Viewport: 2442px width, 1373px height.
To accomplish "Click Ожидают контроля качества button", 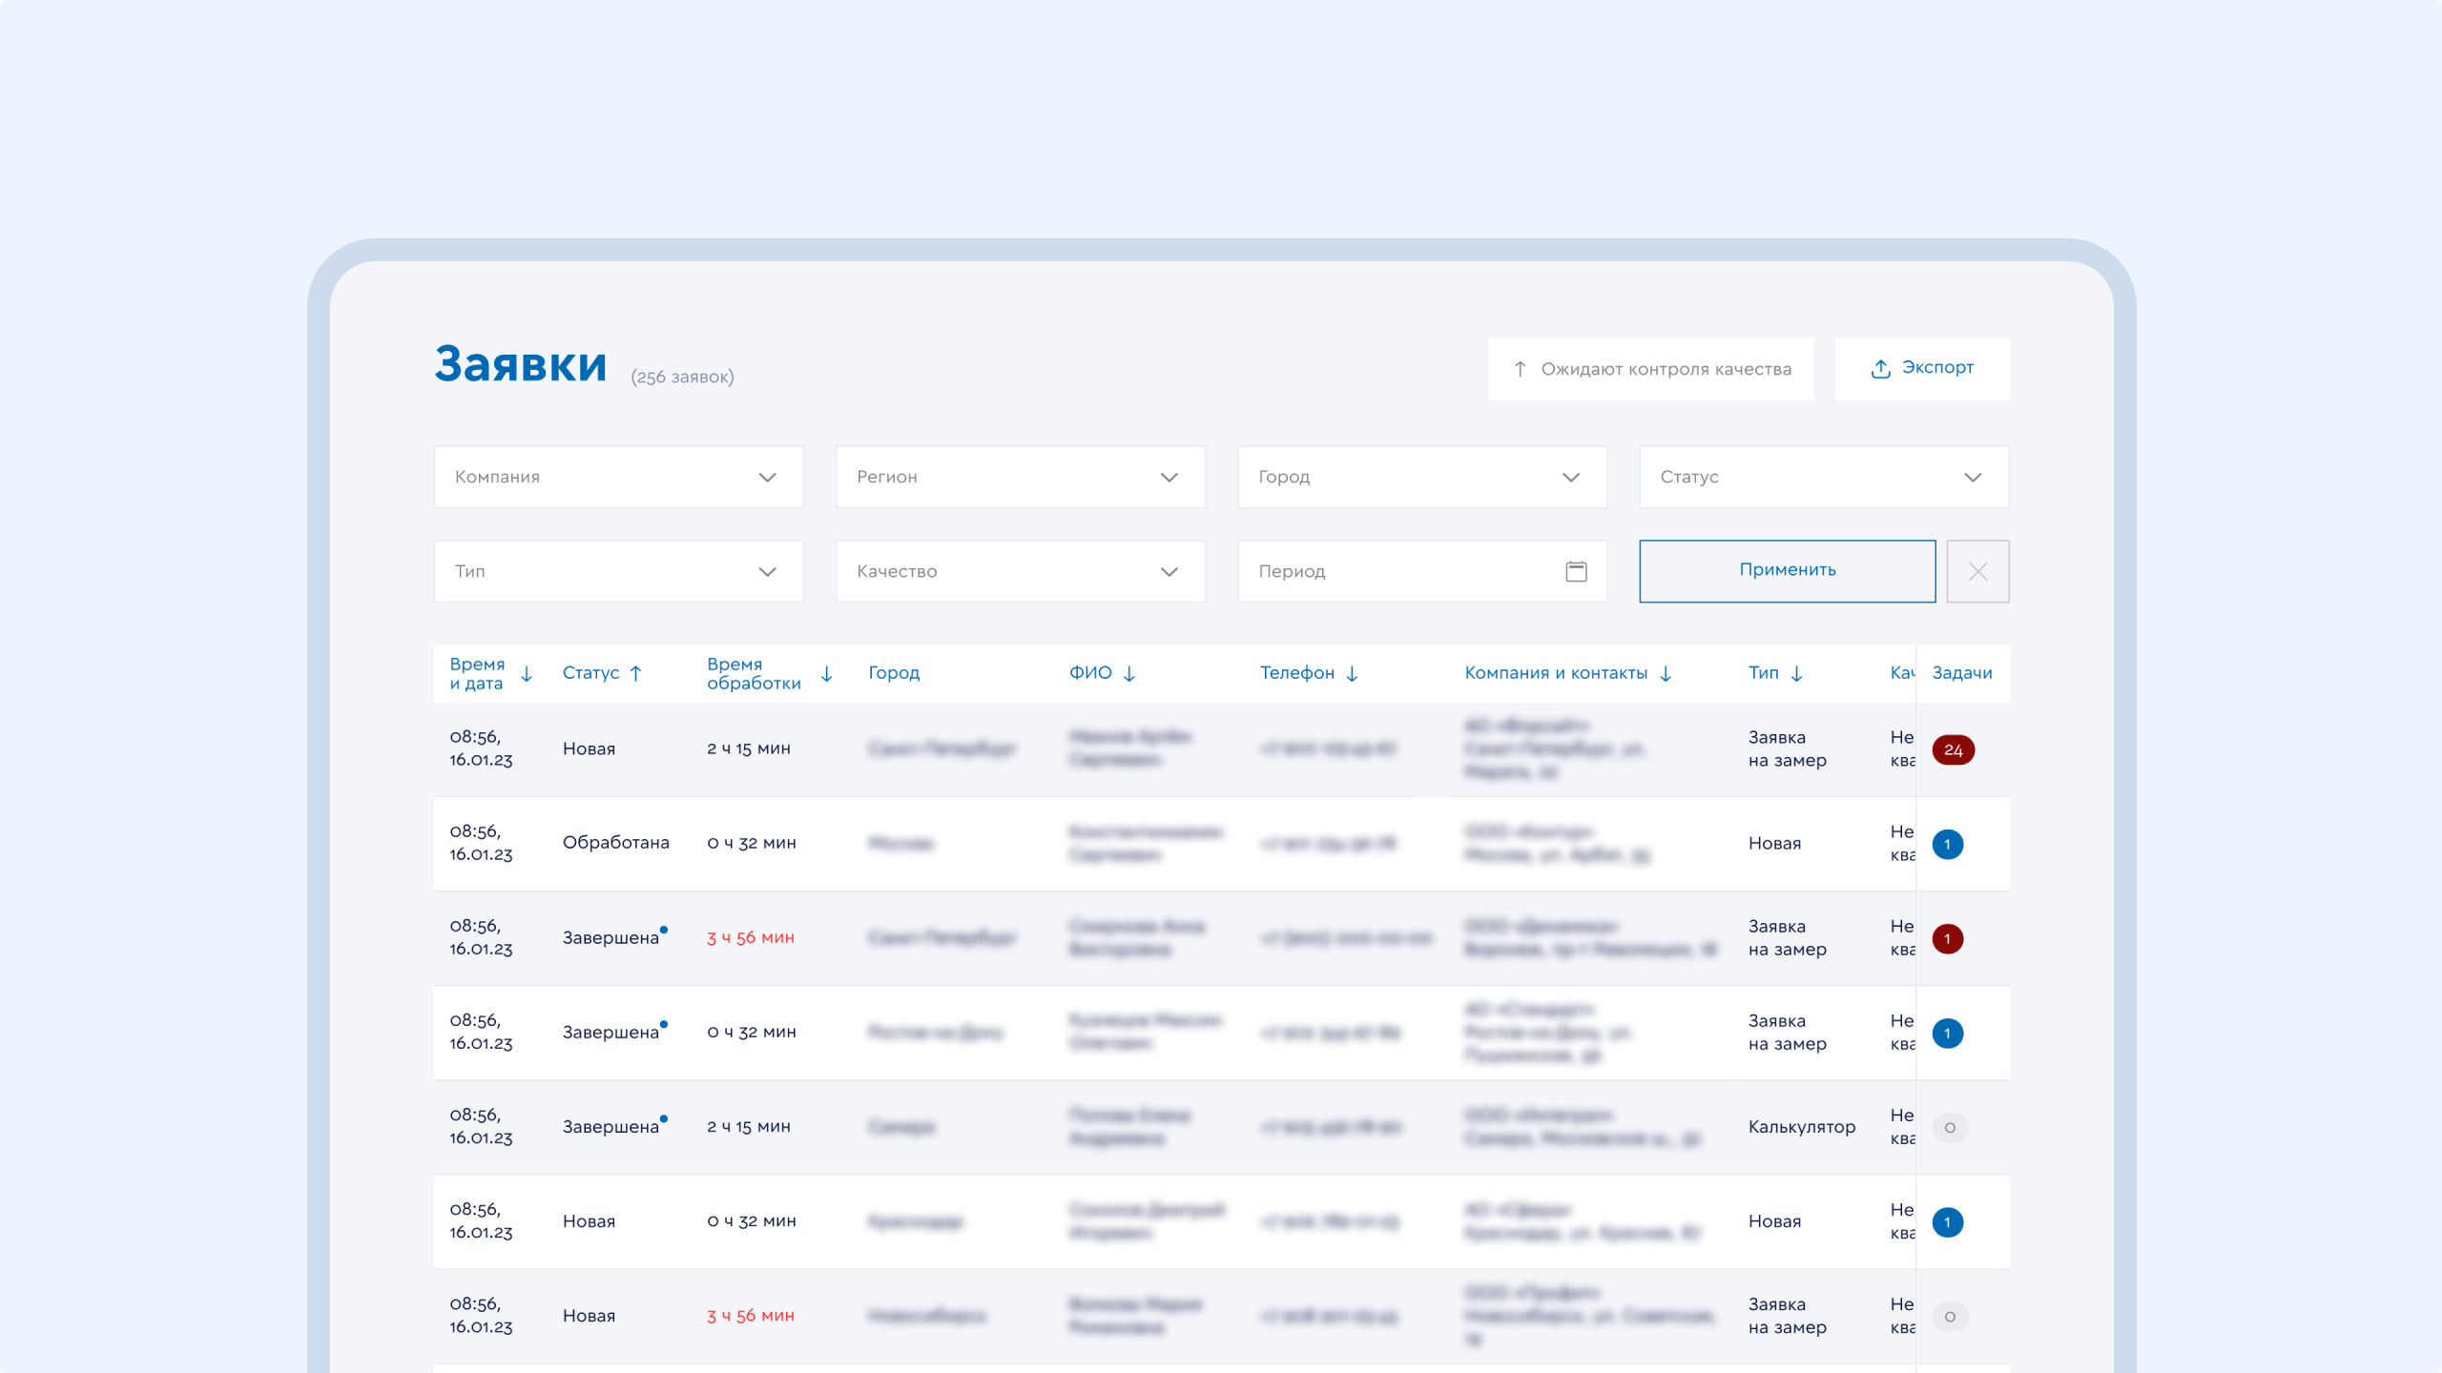I will (x=1651, y=369).
